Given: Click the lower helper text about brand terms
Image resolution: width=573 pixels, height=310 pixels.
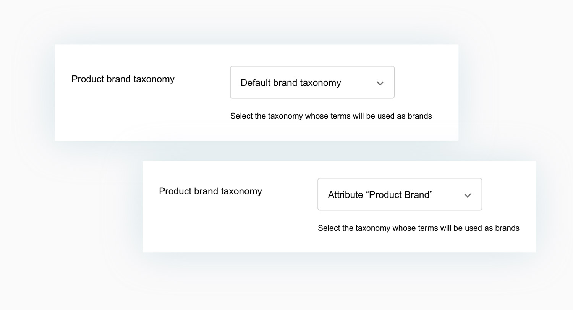Looking at the screenshot, I should (x=418, y=228).
